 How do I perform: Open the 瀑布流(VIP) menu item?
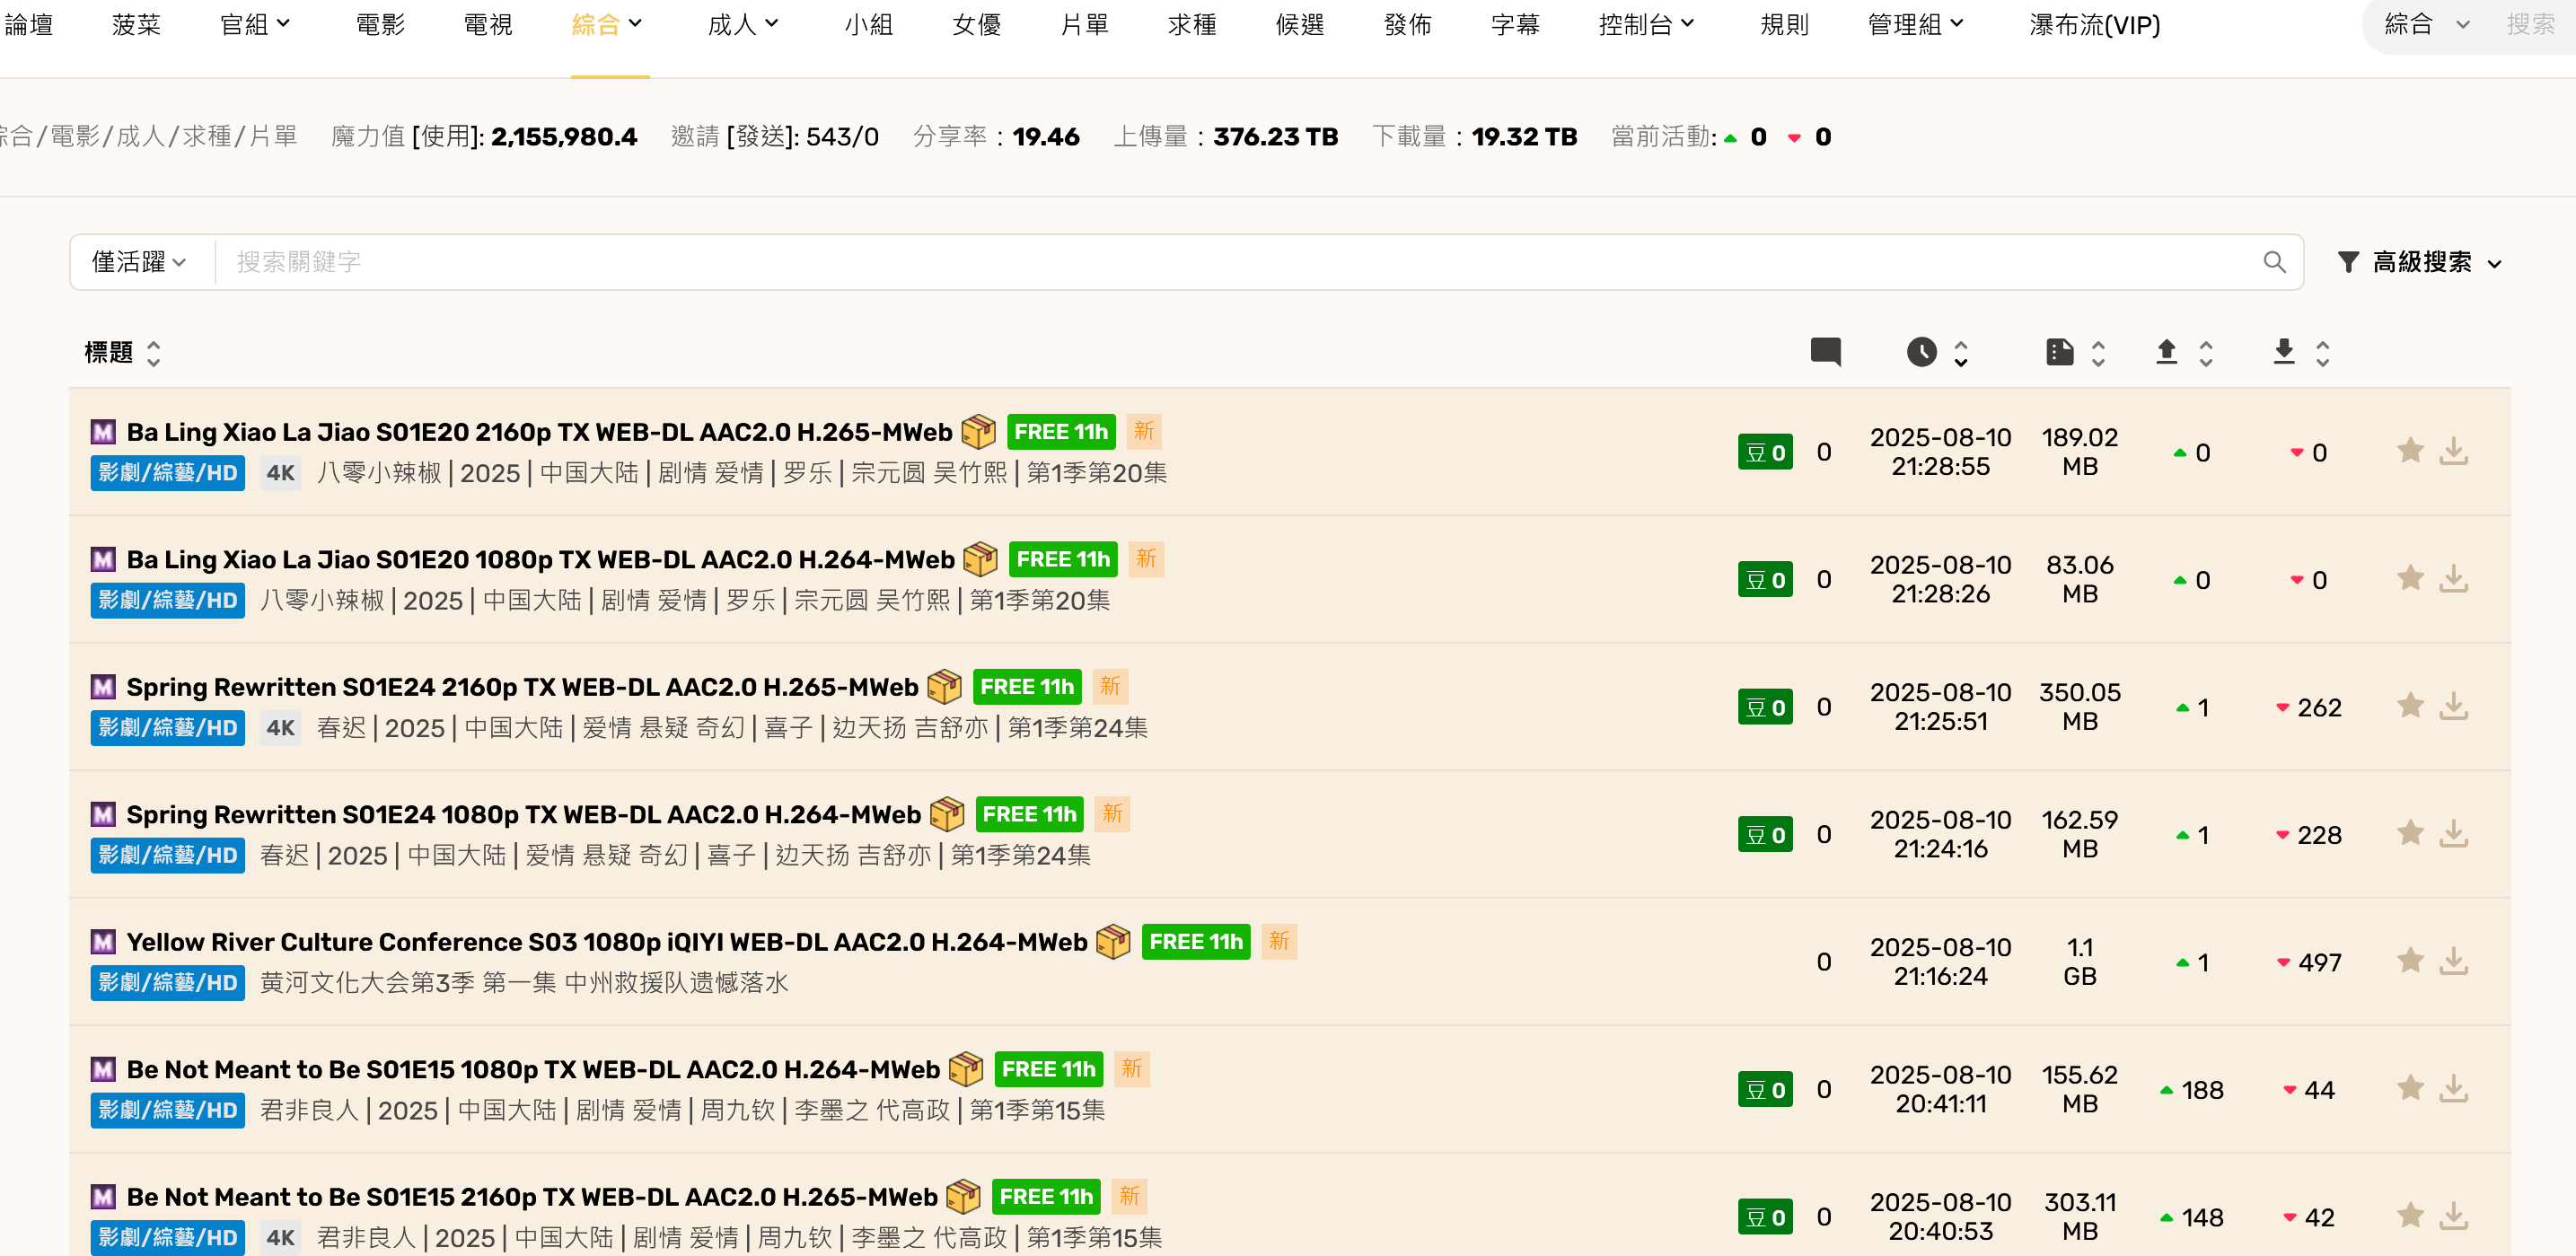click(x=2092, y=25)
